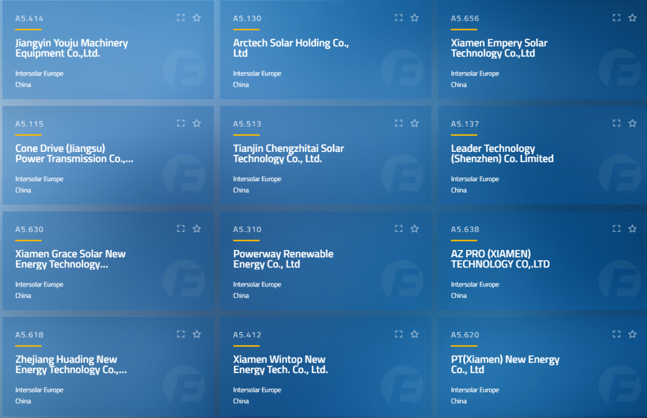
Task: Select booth number A5.412
Action: (x=247, y=335)
